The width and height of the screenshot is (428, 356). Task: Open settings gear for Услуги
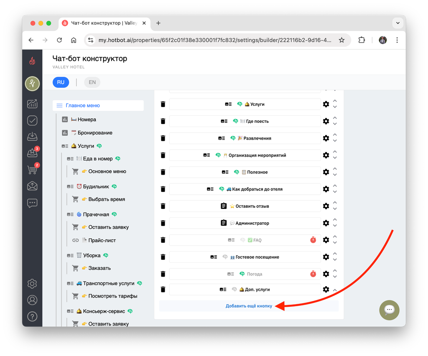(326, 104)
